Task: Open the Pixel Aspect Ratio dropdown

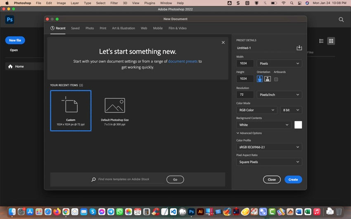Action: pyautogui.click(x=269, y=162)
